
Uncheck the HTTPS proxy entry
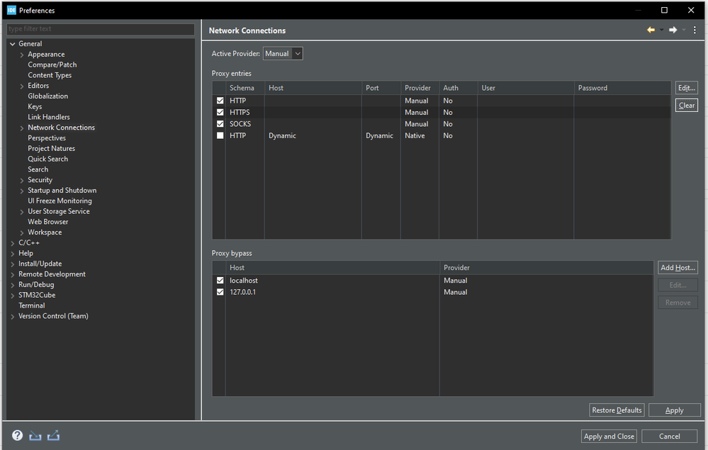220,113
